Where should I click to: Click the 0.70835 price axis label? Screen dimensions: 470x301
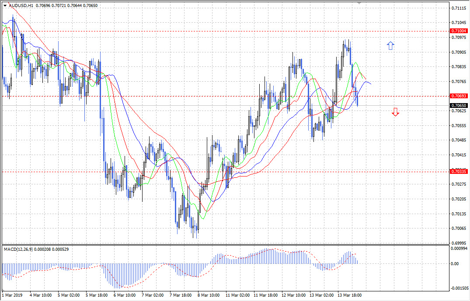459,67
